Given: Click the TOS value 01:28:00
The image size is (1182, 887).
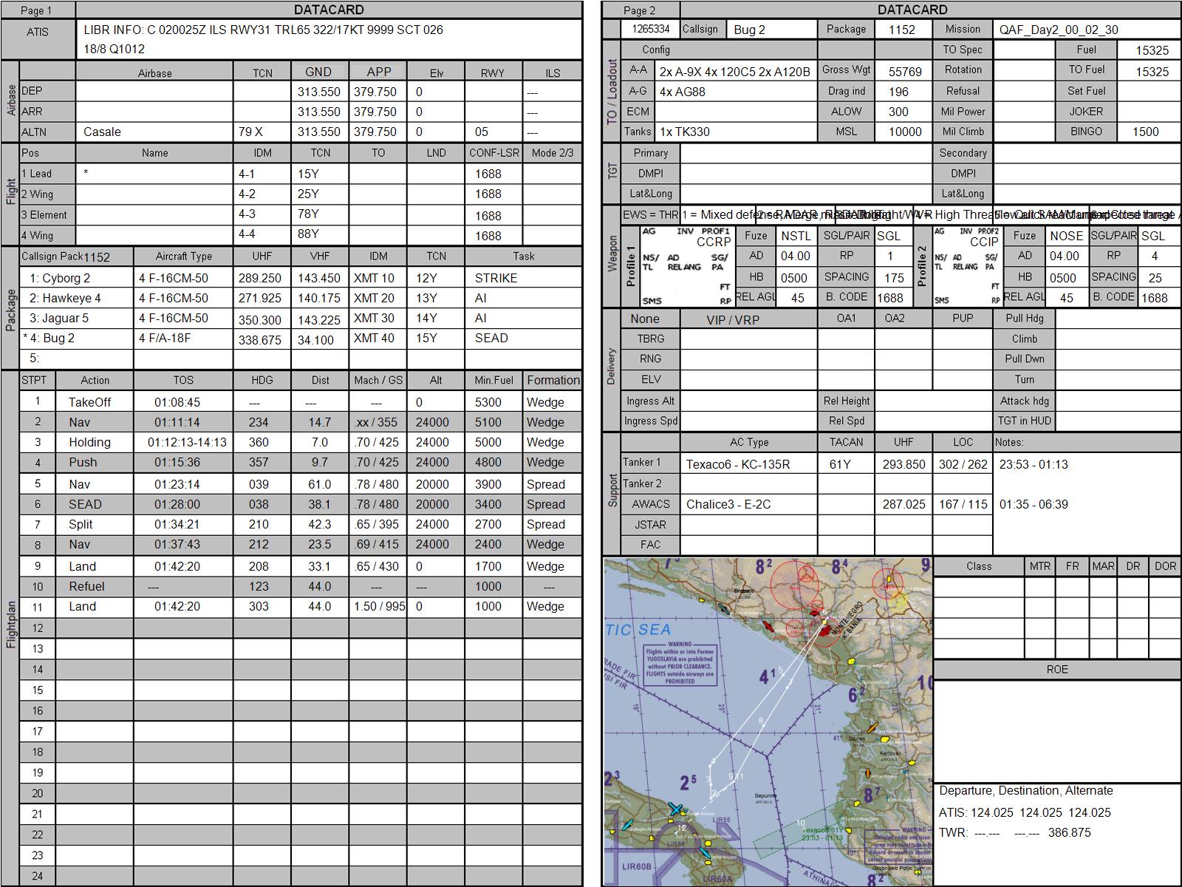Looking at the screenshot, I should point(177,504).
